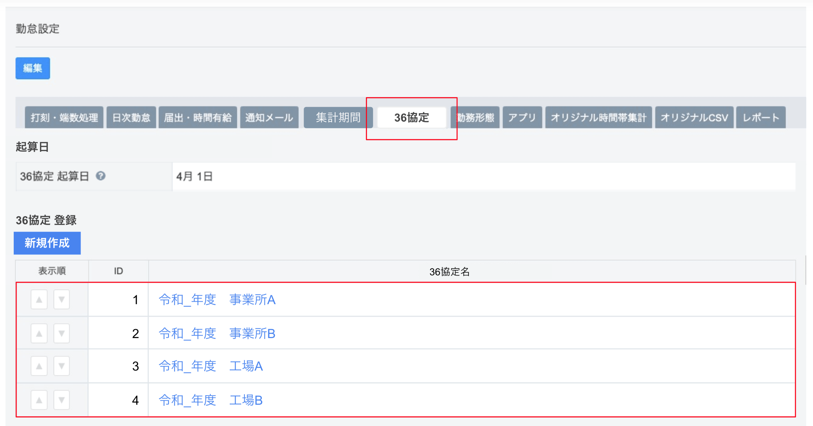This screenshot has width=813, height=426.
Task: Select the 36協定 tab
Action: 412,117
